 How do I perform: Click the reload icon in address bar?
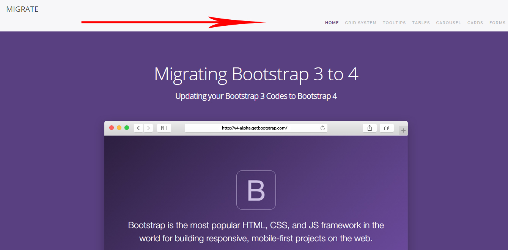point(323,128)
